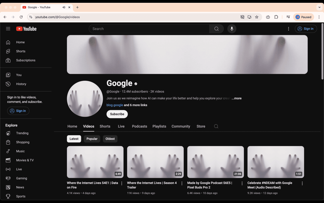Click the channel search magnifier icon

click(x=216, y=126)
